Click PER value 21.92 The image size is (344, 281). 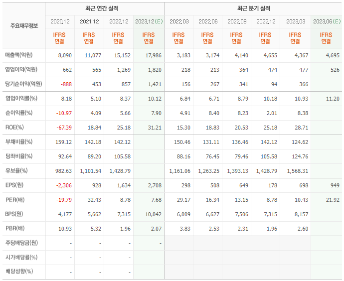(333, 200)
